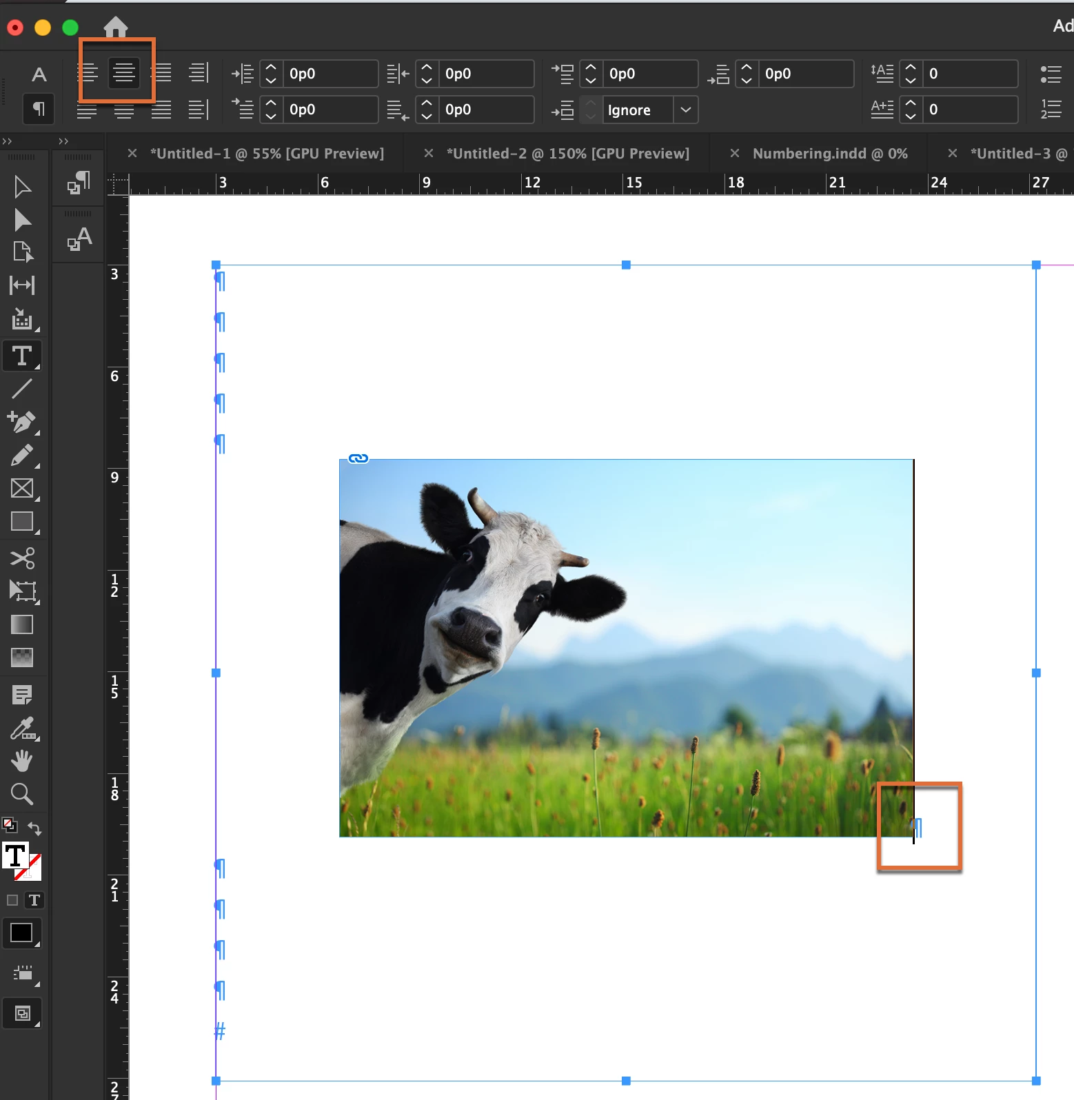
Task: Select the Note tool
Action: tap(22, 695)
